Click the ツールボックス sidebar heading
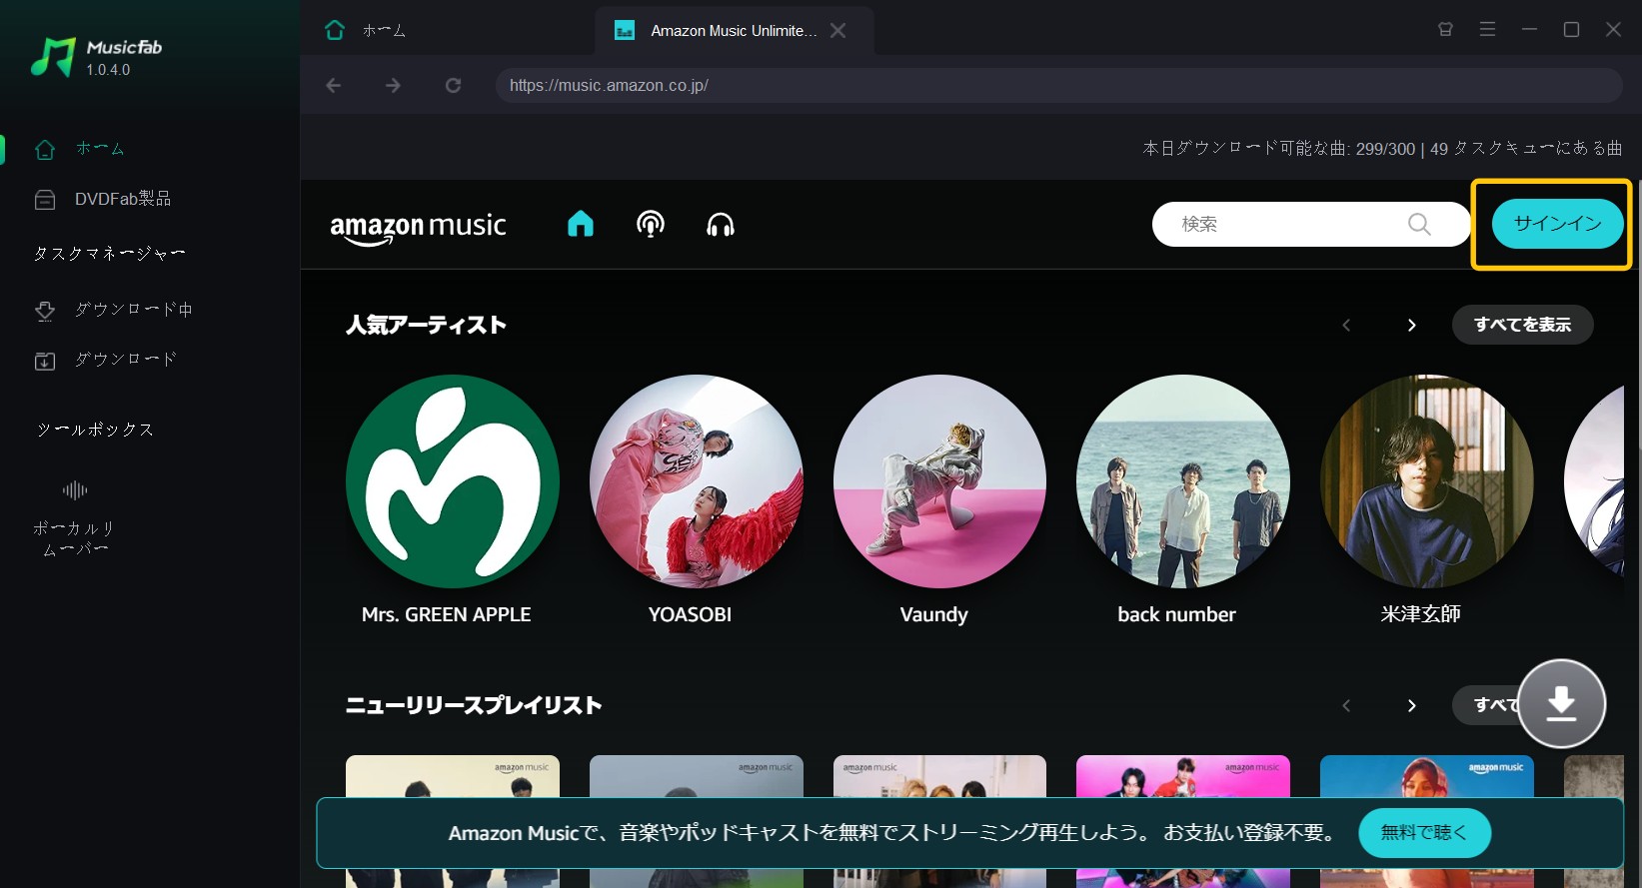This screenshot has height=888, width=1642. (x=96, y=430)
